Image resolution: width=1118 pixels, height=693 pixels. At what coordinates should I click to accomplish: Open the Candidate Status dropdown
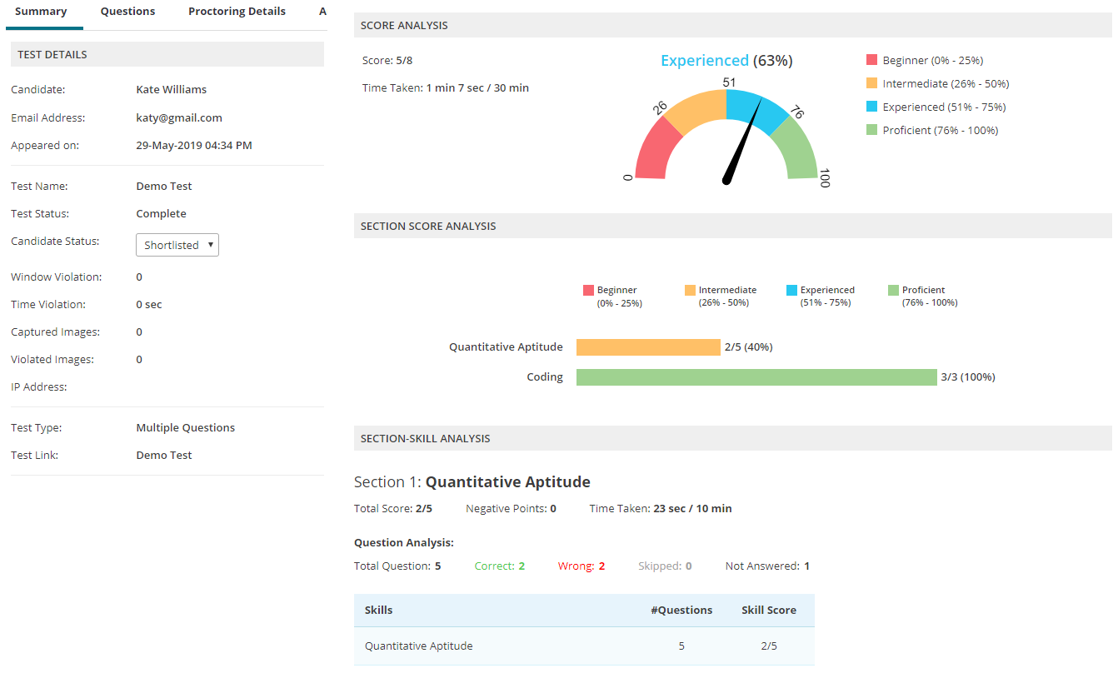177,245
